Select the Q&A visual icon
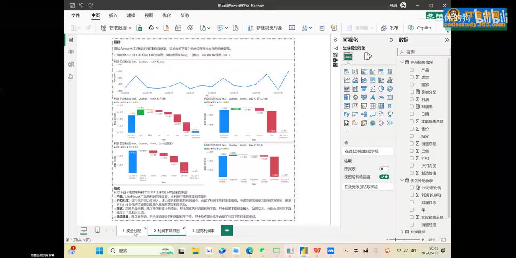 click(372, 114)
